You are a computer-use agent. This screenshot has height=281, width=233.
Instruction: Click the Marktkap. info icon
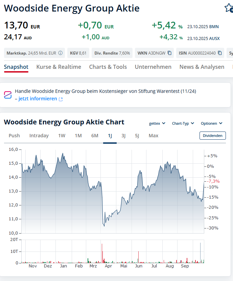(61, 53)
